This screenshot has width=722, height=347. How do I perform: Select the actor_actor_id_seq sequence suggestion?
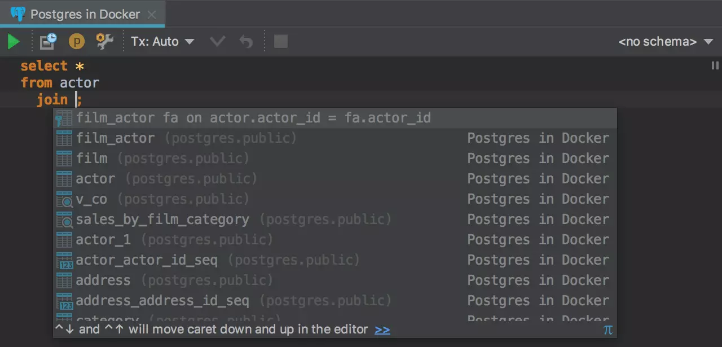coord(147,260)
